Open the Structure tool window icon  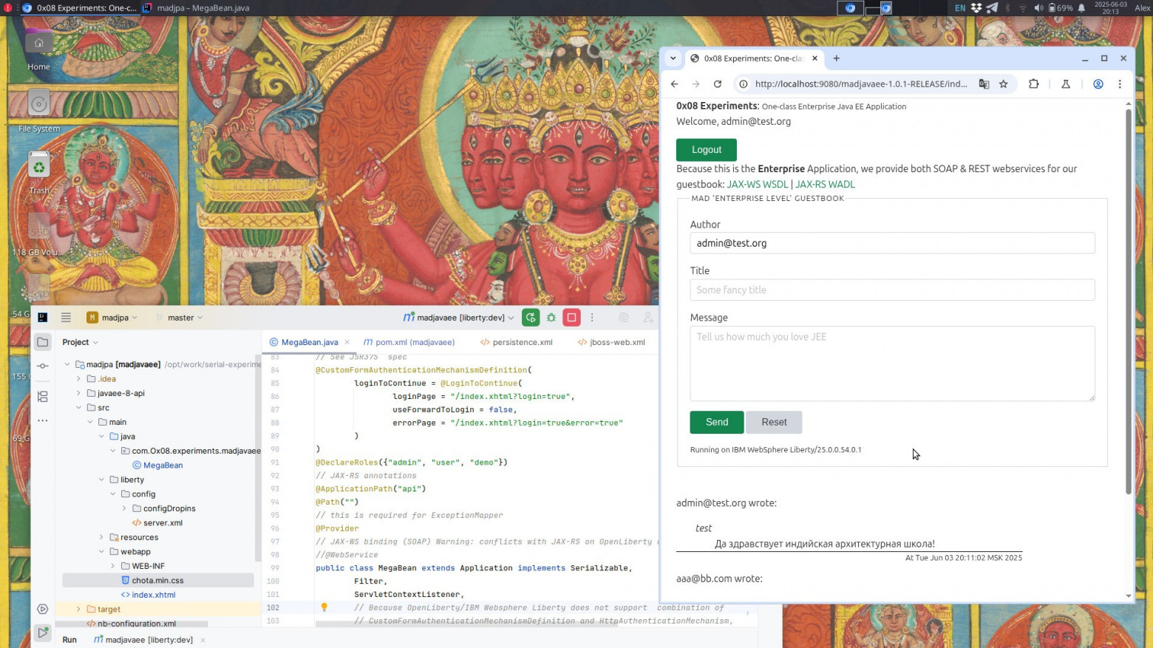pos(43,397)
